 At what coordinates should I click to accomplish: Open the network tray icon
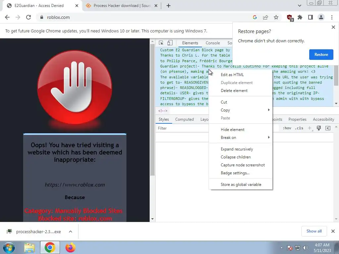(x=298, y=248)
